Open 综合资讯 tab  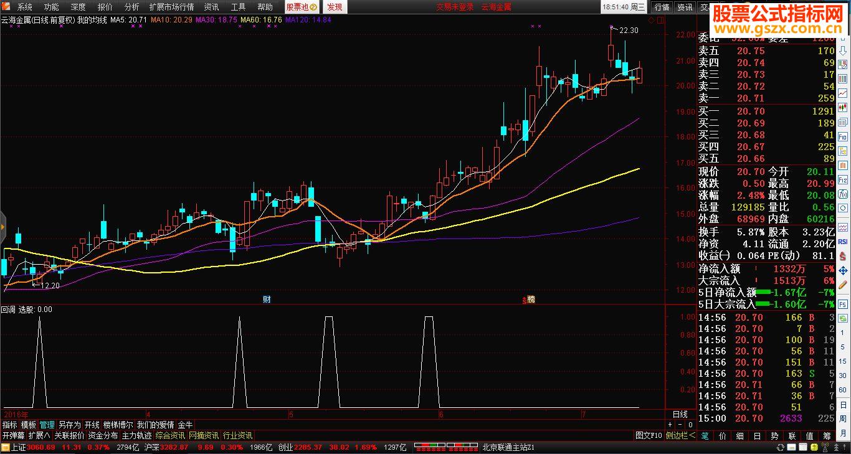(x=170, y=435)
